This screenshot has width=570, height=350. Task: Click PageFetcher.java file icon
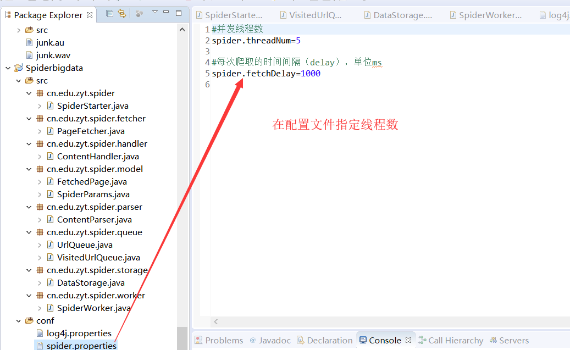[x=51, y=131]
